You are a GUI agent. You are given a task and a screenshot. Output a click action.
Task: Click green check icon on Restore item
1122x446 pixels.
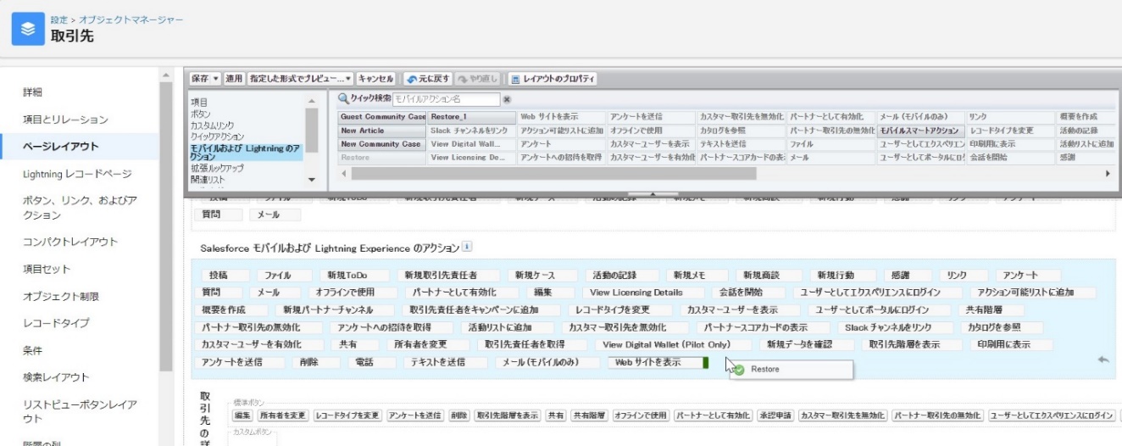click(x=739, y=370)
